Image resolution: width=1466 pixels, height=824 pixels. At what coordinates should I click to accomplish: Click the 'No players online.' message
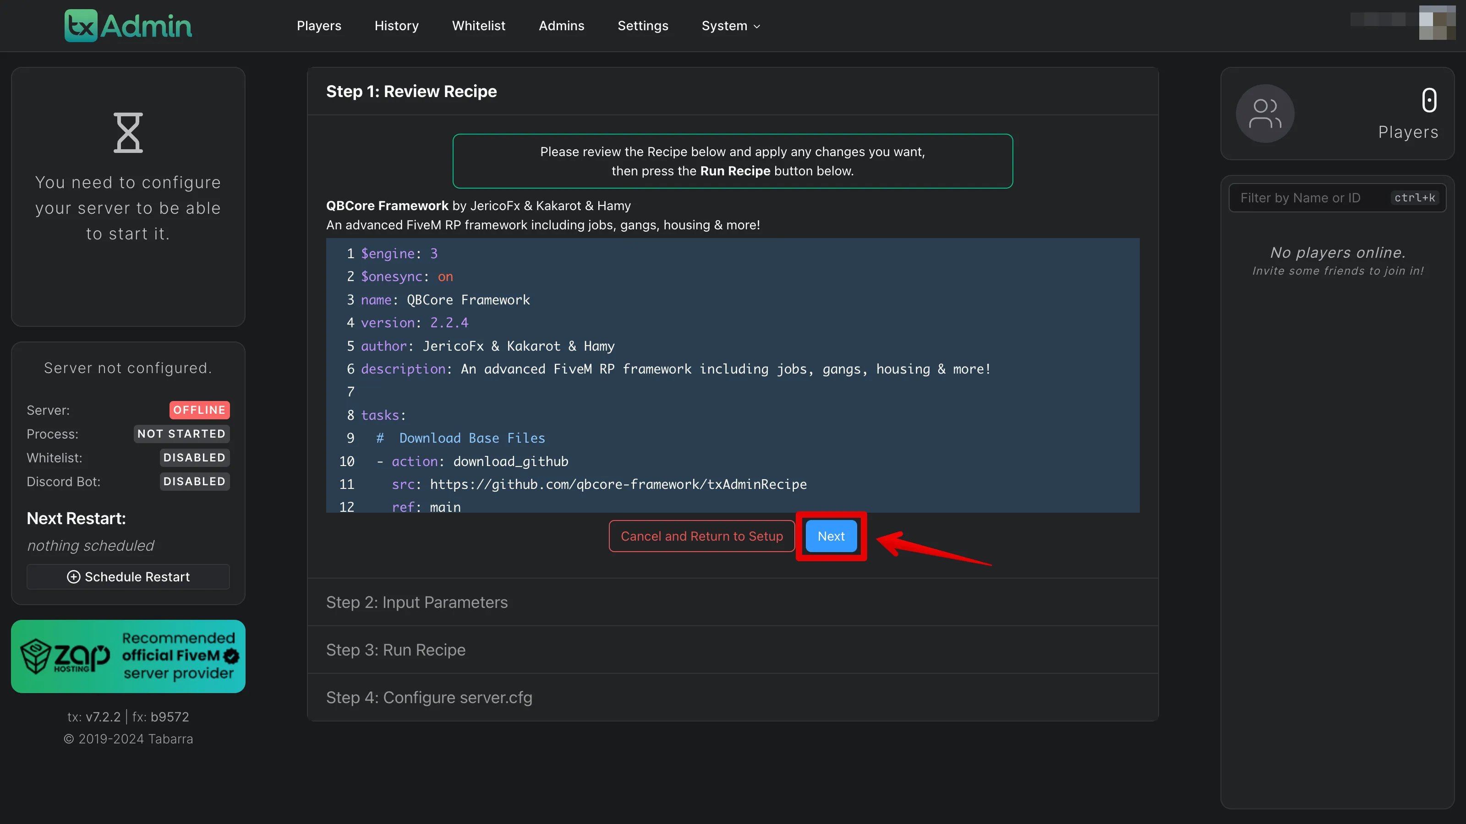point(1337,253)
